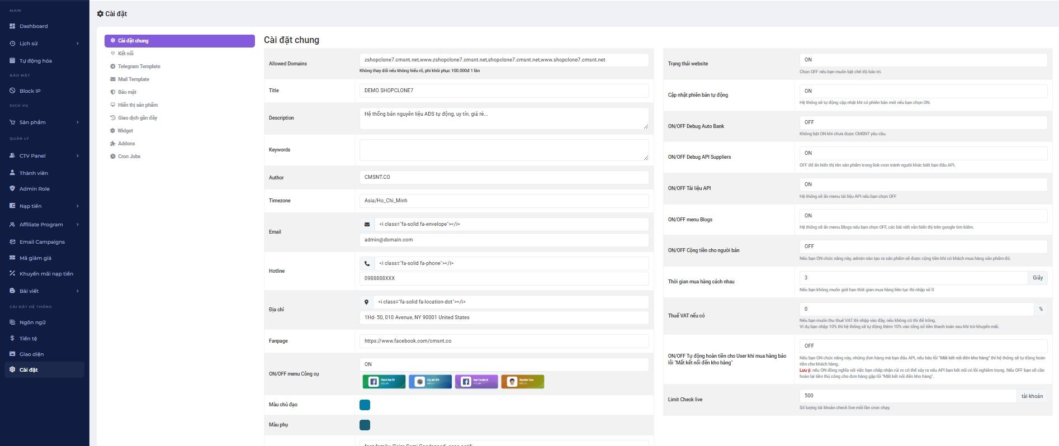Viewport: 1059px width, 446px height.
Task: Click the Tiền tệ dollar icon
Action: point(12,338)
